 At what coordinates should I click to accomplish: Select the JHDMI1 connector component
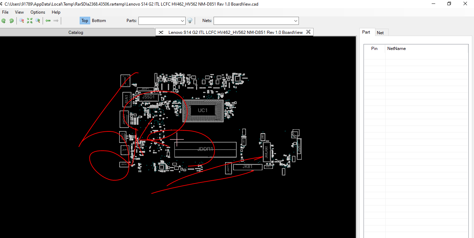tap(124, 119)
